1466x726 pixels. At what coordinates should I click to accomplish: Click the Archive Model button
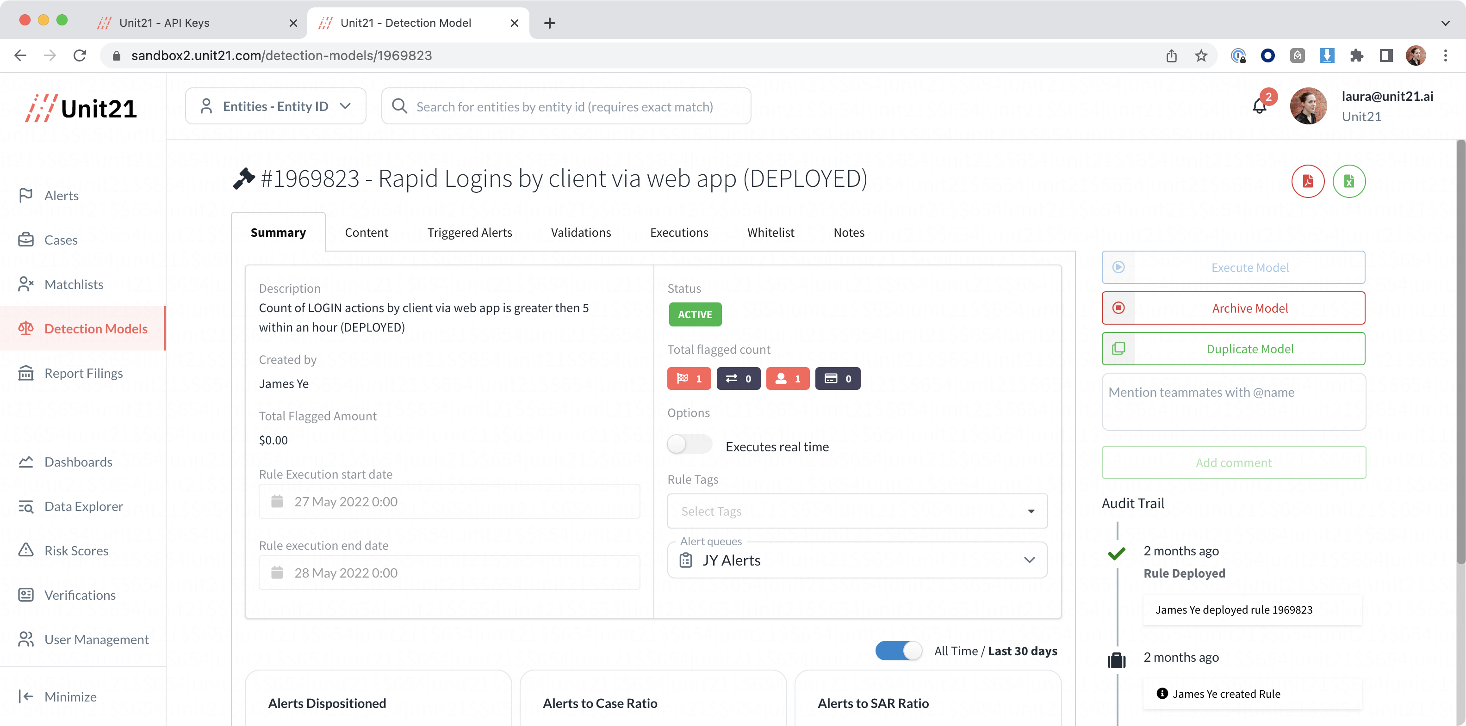click(x=1233, y=308)
